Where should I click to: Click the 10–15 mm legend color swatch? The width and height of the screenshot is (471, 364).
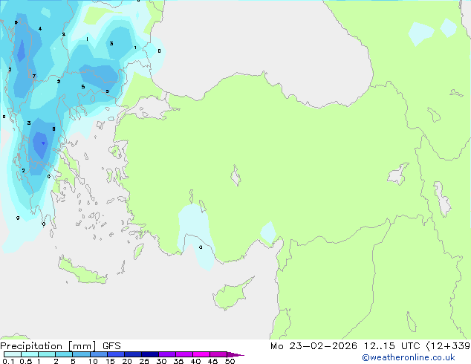coord(99,354)
